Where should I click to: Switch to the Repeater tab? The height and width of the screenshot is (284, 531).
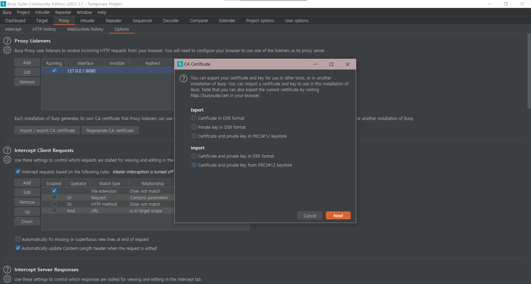click(x=114, y=21)
